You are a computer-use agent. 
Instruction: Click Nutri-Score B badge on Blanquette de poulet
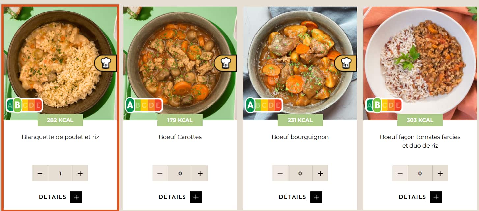pos(24,105)
